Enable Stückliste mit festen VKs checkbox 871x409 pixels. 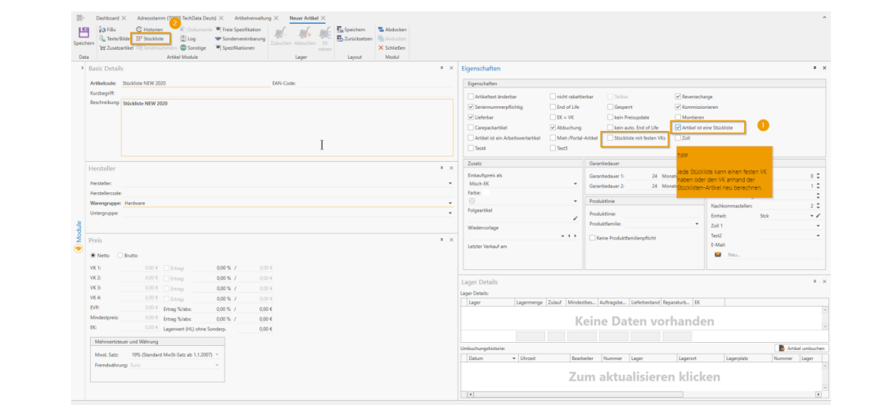point(609,138)
